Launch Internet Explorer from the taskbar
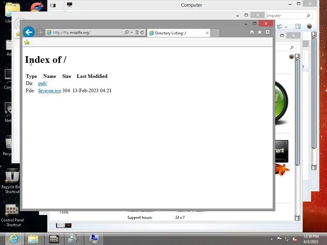The width and height of the screenshot is (327, 245). [13, 239]
